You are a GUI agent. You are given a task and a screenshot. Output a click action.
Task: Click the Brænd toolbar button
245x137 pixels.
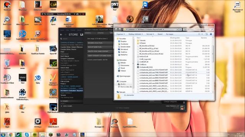click(x=160, y=34)
